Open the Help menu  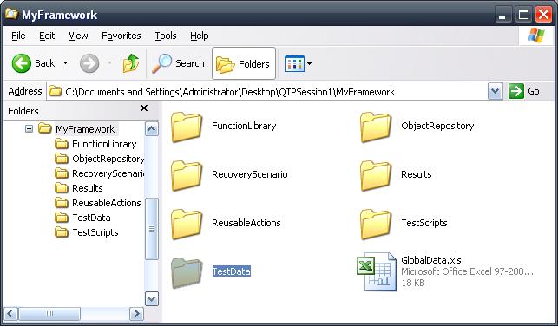[200, 36]
